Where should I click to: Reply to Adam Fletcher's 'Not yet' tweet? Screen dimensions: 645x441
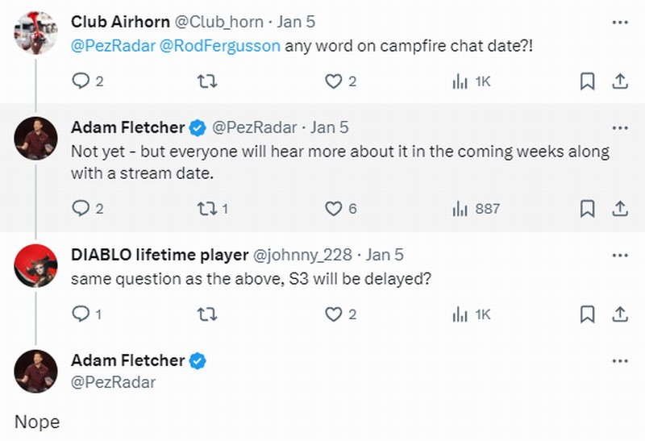tap(81, 209)
